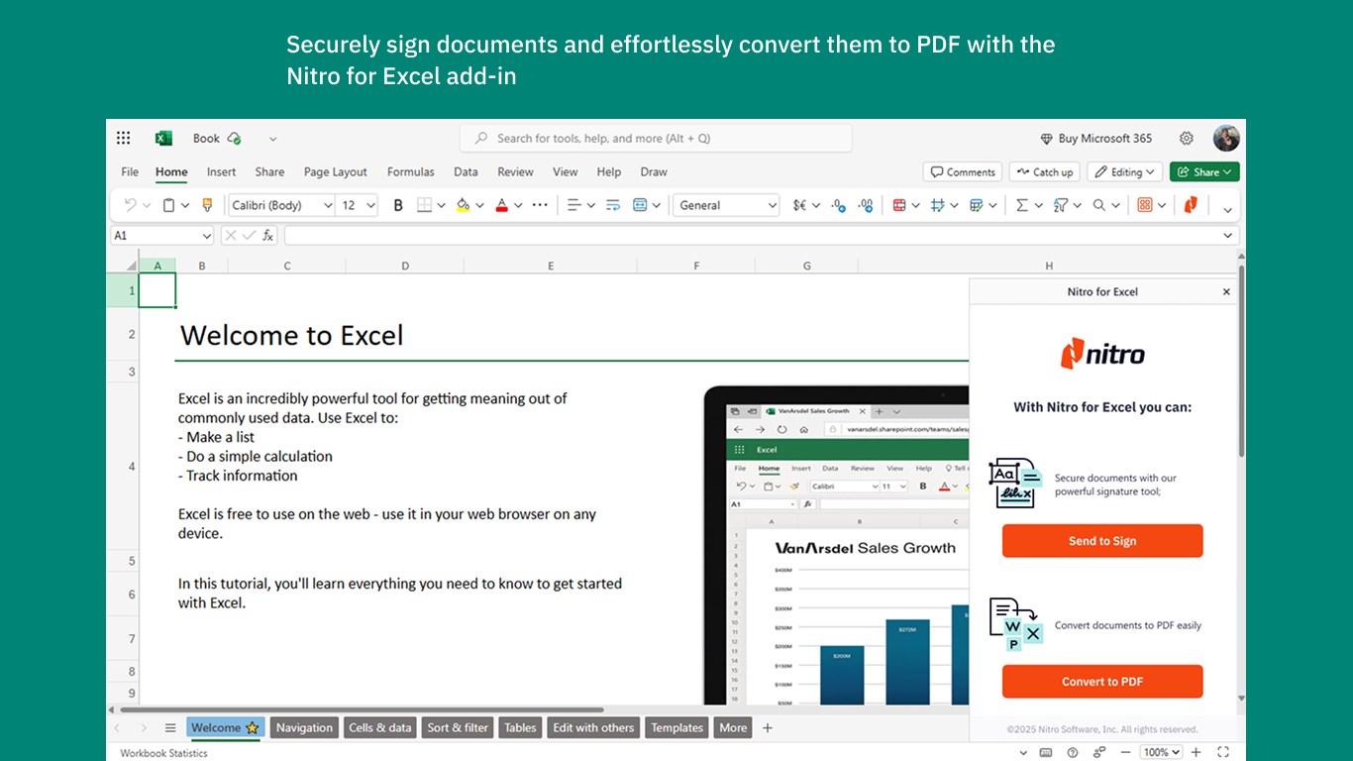Click Merge cells icon
1353x761 pixels.
click(640, 205)
